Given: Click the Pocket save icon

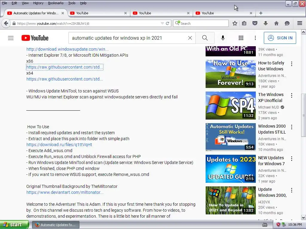Looking at the screenshot, I should 255,23.
